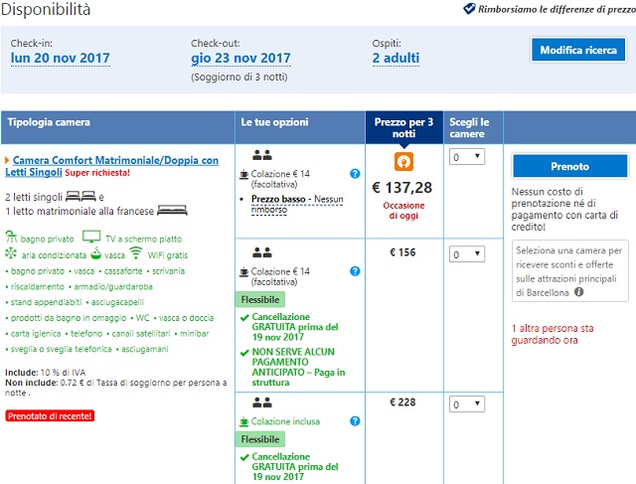The height and width of the screenshot is (484, 636).
Task: Click the price € 156
Action: [x=402, y=252]
